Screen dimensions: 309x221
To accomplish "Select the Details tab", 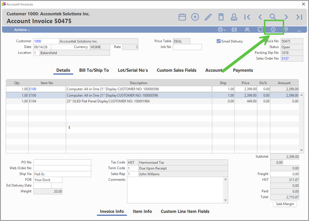I will coord(63,70).
